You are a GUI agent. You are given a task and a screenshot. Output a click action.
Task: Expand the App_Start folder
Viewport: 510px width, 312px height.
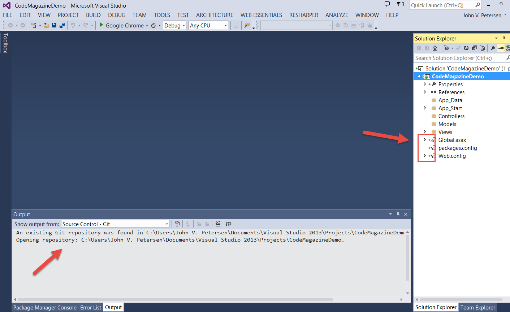[425, 108]
